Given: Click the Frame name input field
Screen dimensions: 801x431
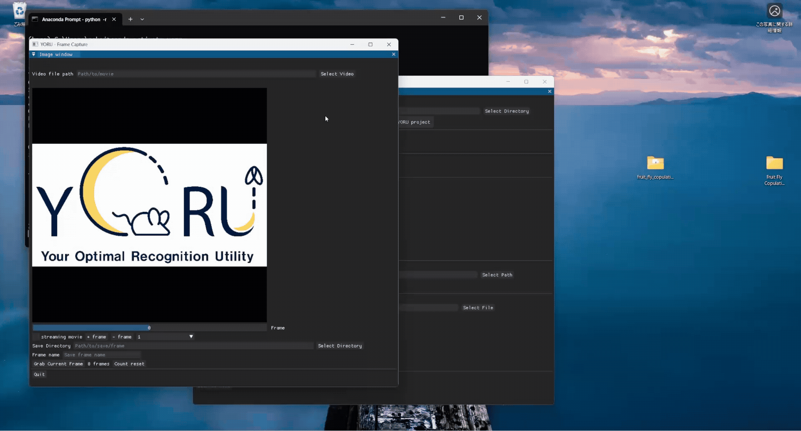Looking at the screenshot, I should pyautogui.click(x=102, y=355).
